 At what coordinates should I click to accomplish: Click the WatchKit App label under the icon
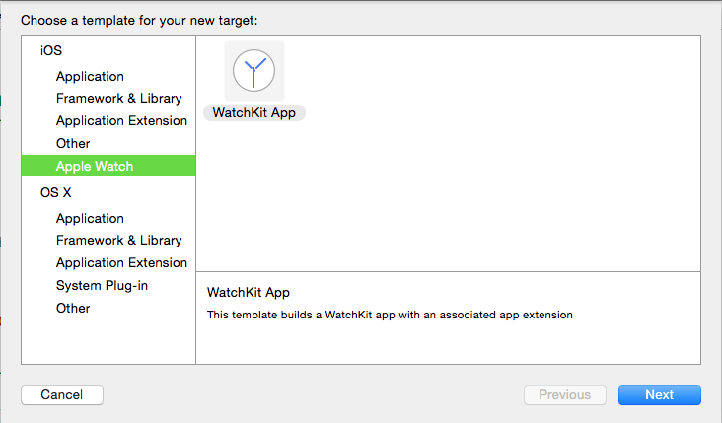coord(254,112)
